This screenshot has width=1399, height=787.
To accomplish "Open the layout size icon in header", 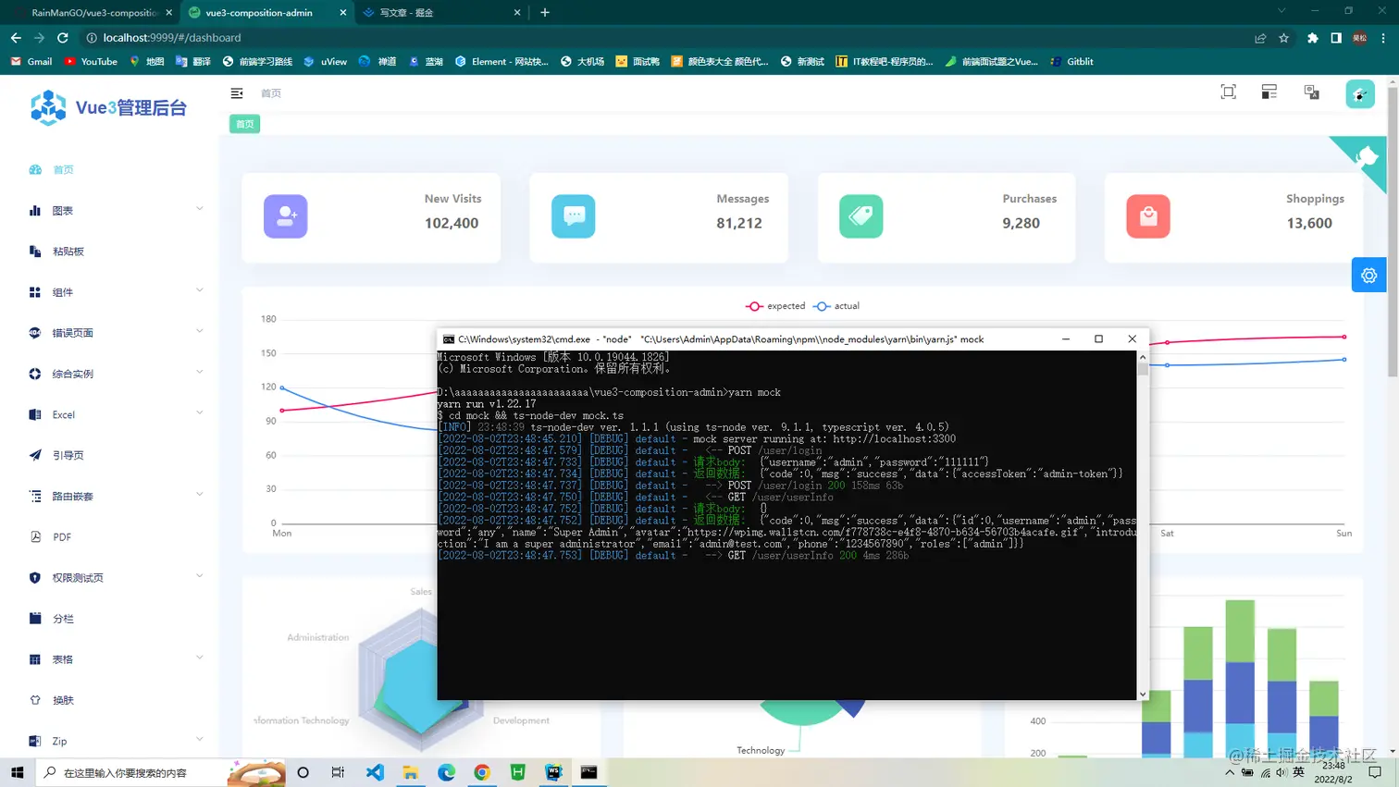I will tap(1269, 92).
